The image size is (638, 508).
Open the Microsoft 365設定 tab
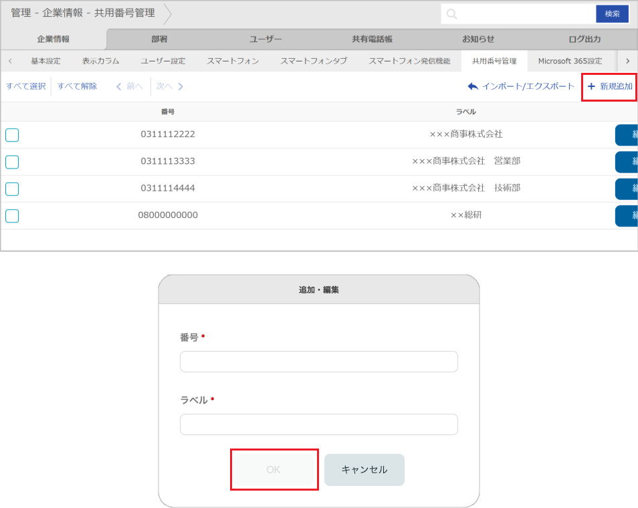(x=570, y=60)
